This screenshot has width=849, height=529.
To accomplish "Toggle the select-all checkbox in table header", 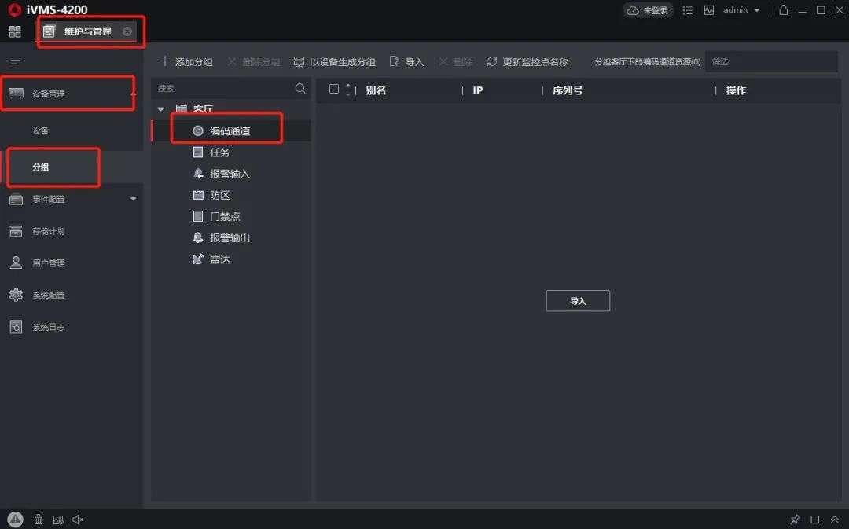I will tap(334, 90).
